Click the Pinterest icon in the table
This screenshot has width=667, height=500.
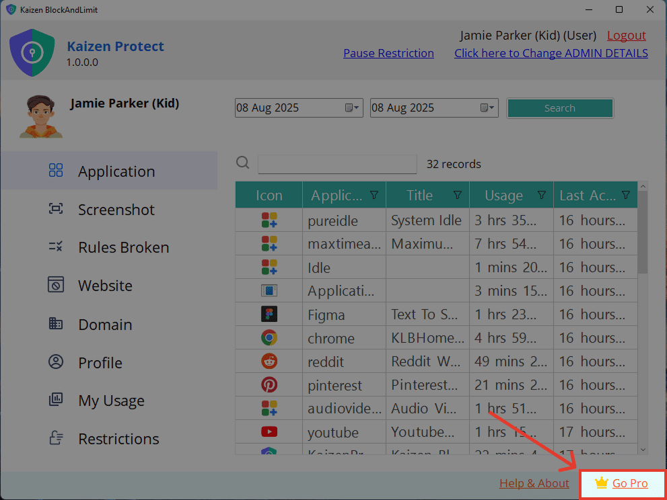click(x=269, y=385)
